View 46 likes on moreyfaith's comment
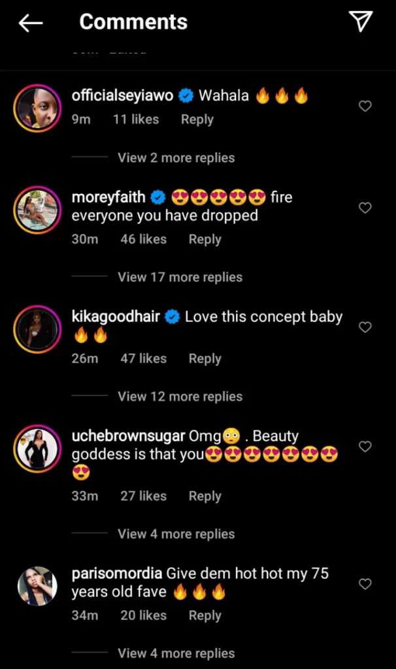396x669 pixels. (x=143, y=239)
